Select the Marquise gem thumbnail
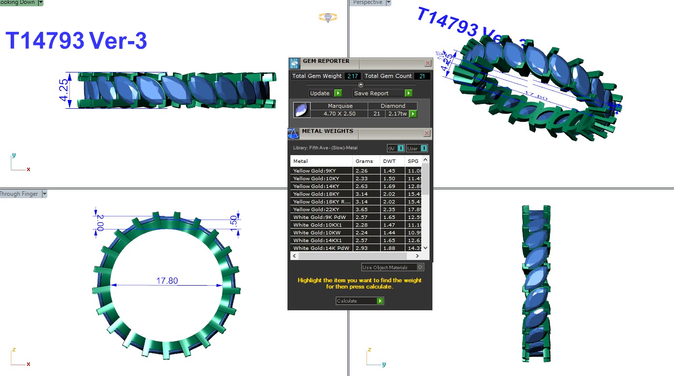Viewport: 674px width, 376px height. pyautogui.click(x=301, y=110)
